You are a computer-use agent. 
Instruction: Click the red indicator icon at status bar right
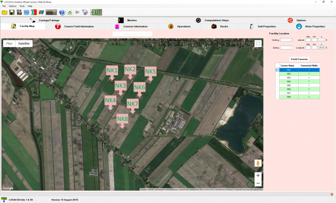(x=332, y=194)
